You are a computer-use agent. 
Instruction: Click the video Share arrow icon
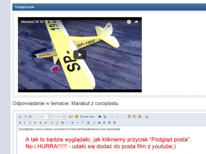(136, 22)
